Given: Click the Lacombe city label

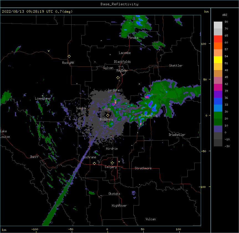Looking at the screenshot, I should tap(125, 53).
